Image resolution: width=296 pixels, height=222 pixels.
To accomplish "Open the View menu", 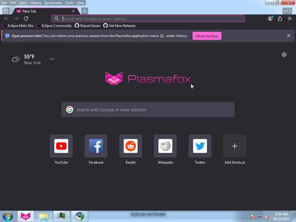I will click(x=23, y=3).
